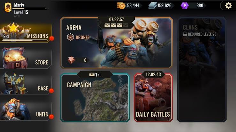The height and width of the screenshot is (132, 236).
Task: Open Daily Battles panel
Action: pyautogui.click(x=153, y=97)
